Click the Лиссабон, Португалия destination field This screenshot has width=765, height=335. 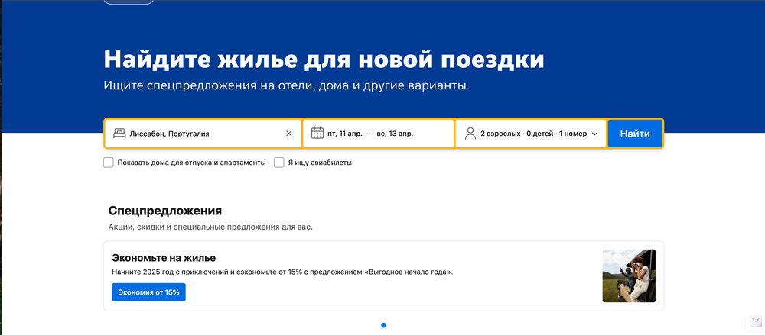[x=203, y=134]
